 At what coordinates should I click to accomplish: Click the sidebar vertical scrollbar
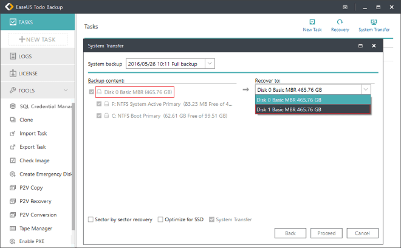pyautogui.click(x=73, y=167)
